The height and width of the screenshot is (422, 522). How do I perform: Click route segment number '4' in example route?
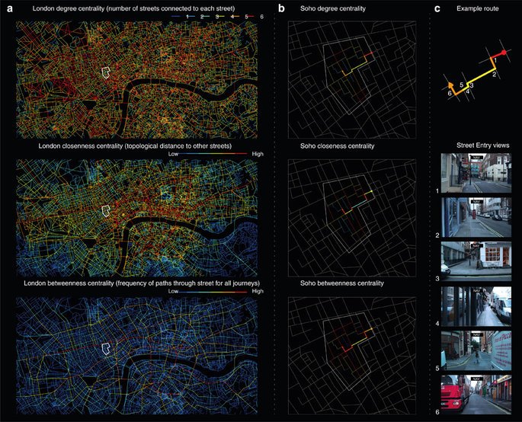pos(468,91)
